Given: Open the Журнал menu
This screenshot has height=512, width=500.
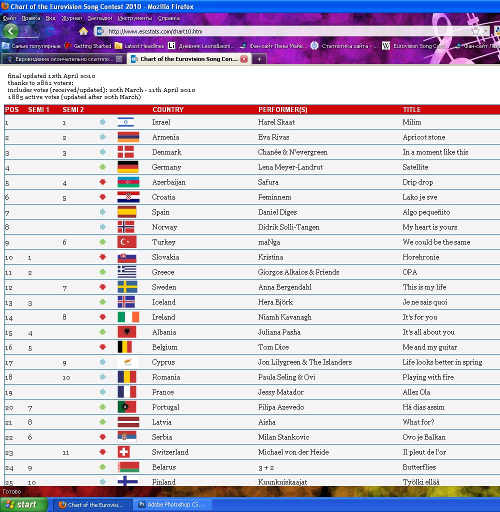Looking at the screenshot, I should click(71, 18).
